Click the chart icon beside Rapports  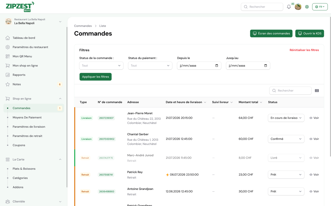(7, 75)
